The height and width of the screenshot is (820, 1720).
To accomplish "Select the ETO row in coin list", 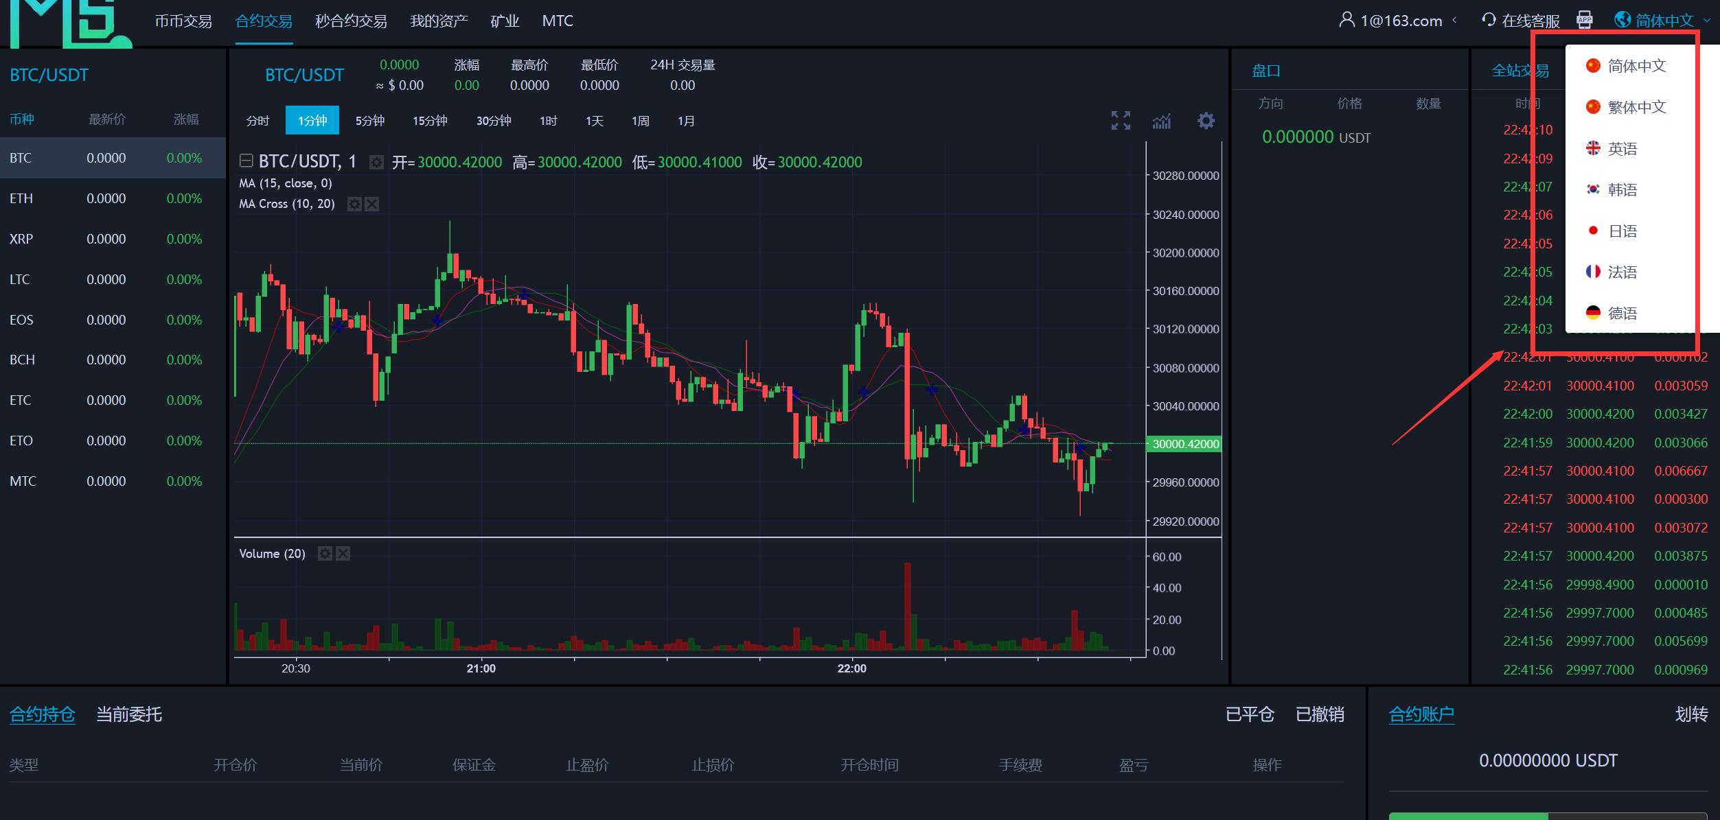I will click(x=113, y=441).
